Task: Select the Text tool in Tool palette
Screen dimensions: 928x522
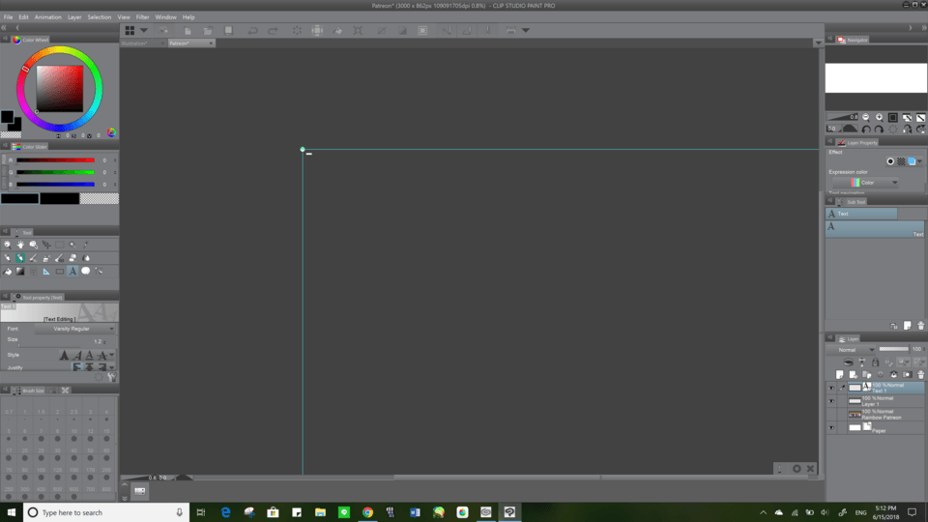Action: tap(72, 271)
